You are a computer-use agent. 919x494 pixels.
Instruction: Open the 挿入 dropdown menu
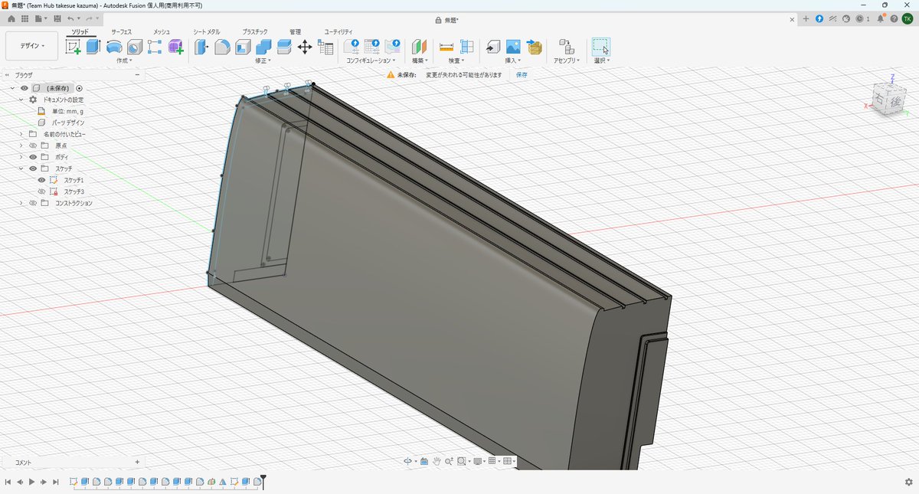[513, 60]
